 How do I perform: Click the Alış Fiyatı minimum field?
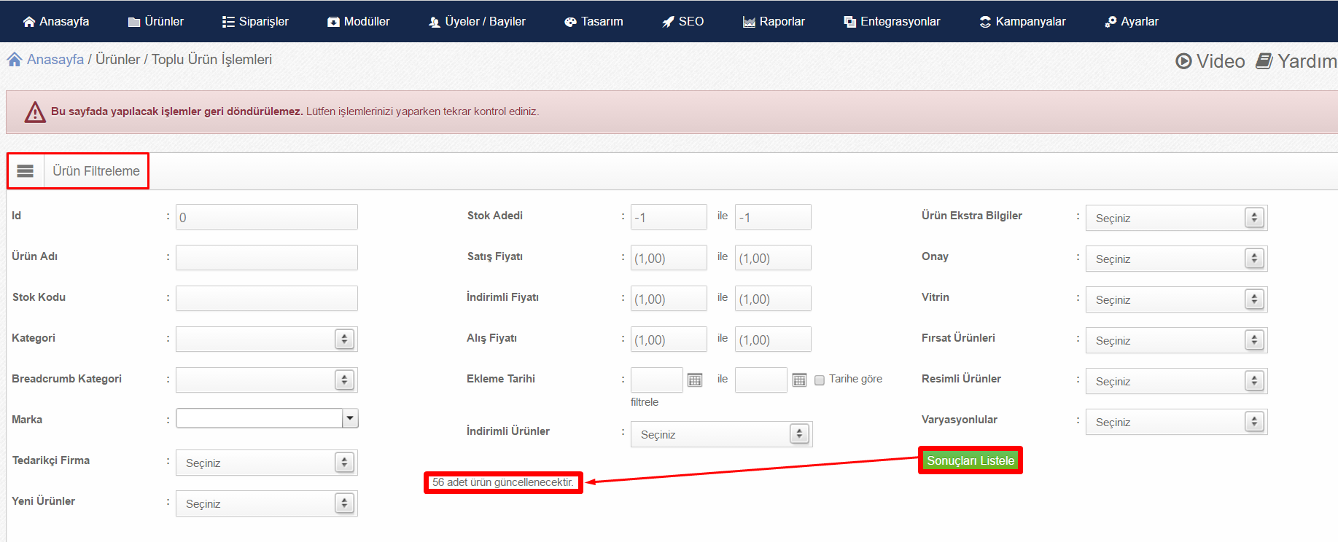tap(669, 339)
